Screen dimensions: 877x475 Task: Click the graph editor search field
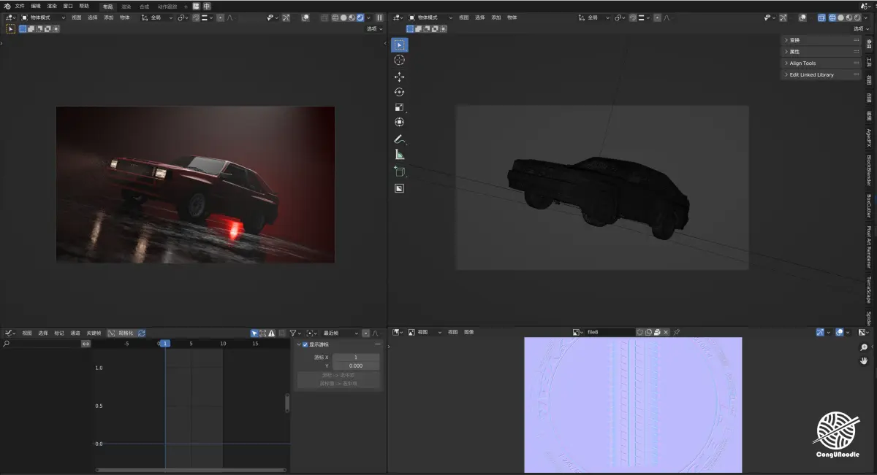[x=40, y=343]
